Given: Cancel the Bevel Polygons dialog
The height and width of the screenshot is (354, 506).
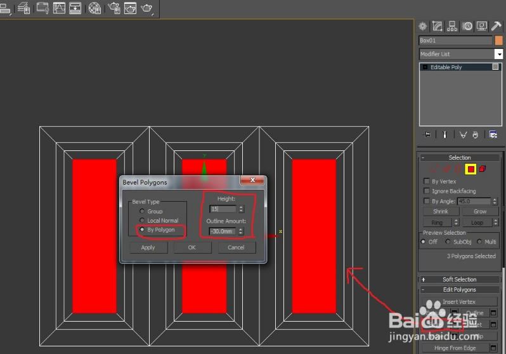Looking at the screenshot, I should [x=237, y=247].
